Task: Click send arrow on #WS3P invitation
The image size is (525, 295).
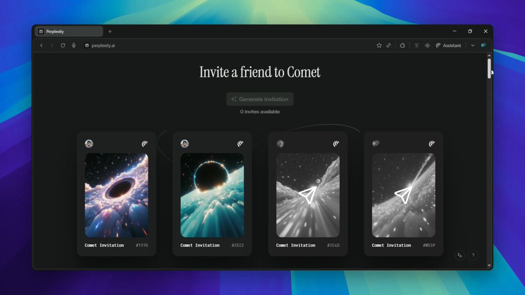Action: pos(403,195)
